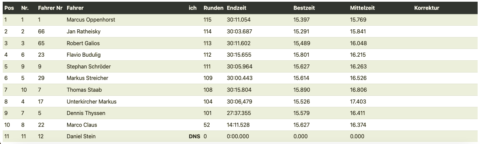The image size is (480, 144).
Task: Click Unterkircher Markus driver name
Action: (91, 102)
